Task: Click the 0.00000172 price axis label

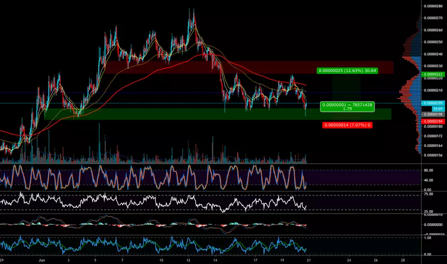Action: (433, 136)
